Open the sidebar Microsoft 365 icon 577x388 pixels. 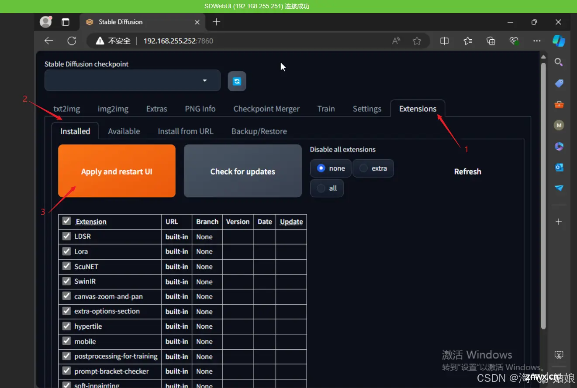[x=559, y=146]
